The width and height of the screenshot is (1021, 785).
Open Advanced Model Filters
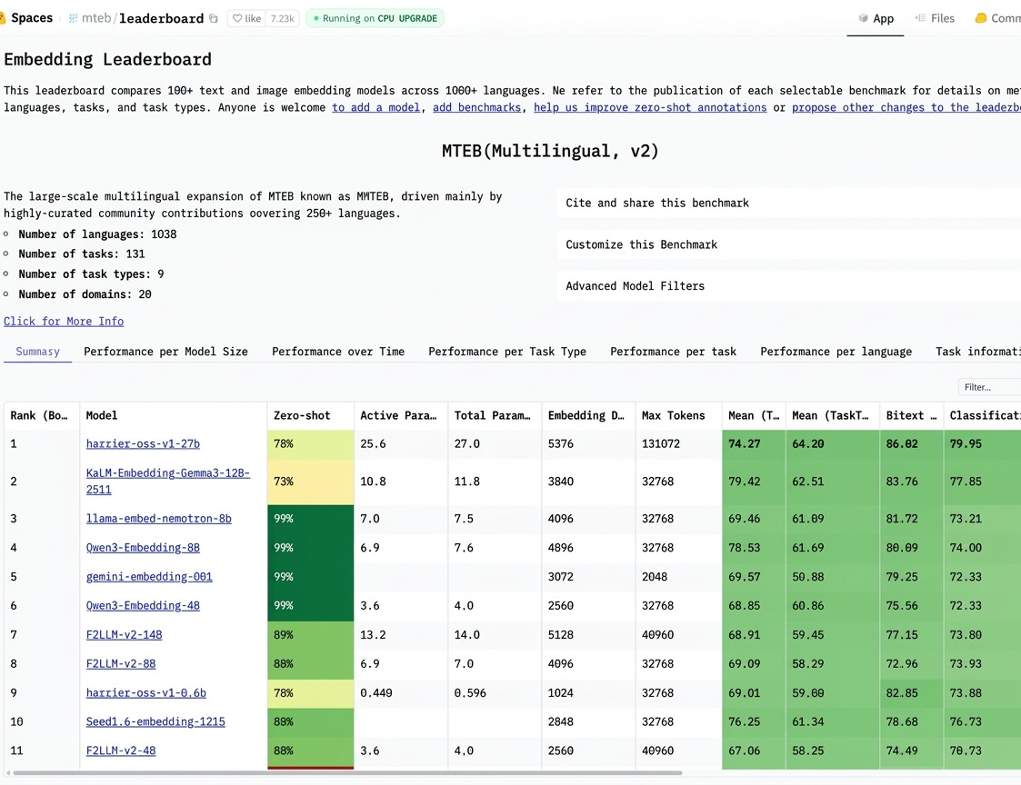point(634,285)
